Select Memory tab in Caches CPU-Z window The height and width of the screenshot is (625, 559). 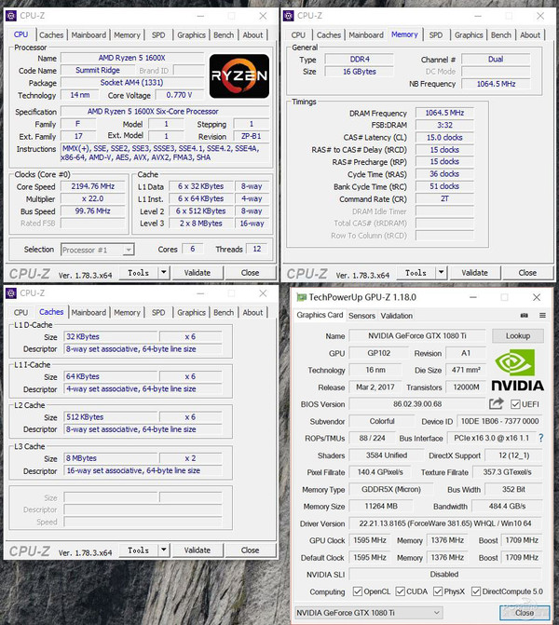pyautogui.click(x=127, y=313)
